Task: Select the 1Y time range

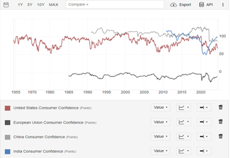Action: click(20, 5)
